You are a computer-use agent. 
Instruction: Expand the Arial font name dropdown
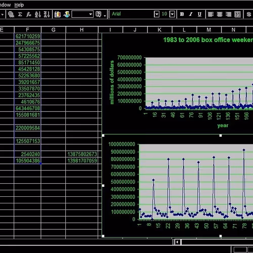tap(156, 14)
